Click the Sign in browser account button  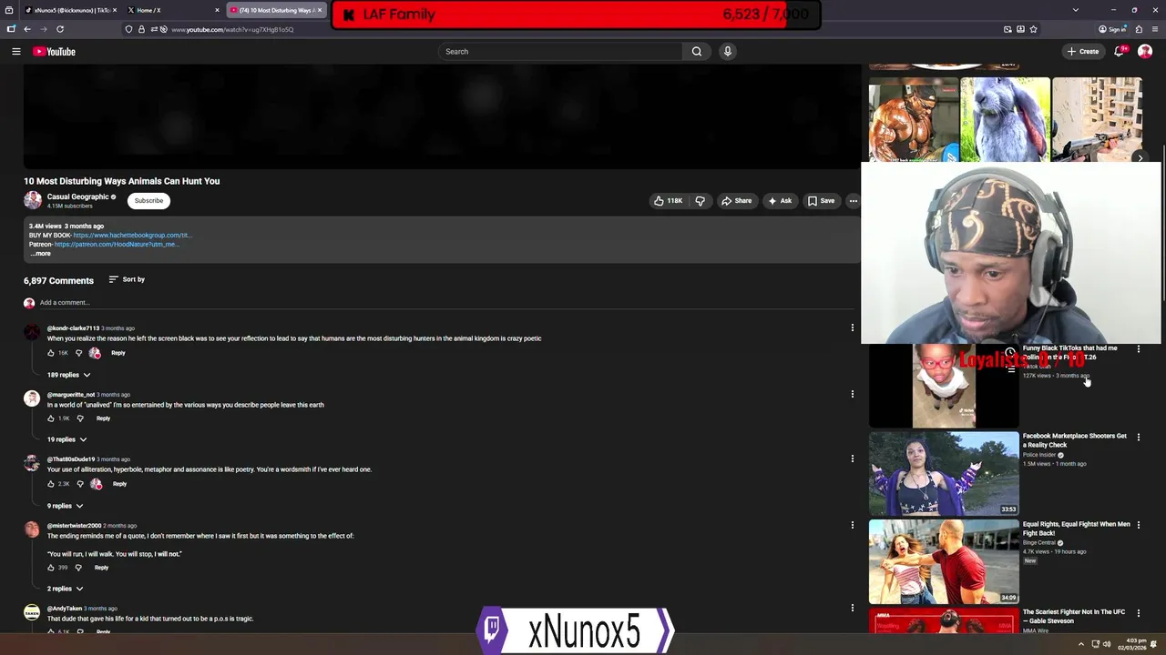(1112, 29)
